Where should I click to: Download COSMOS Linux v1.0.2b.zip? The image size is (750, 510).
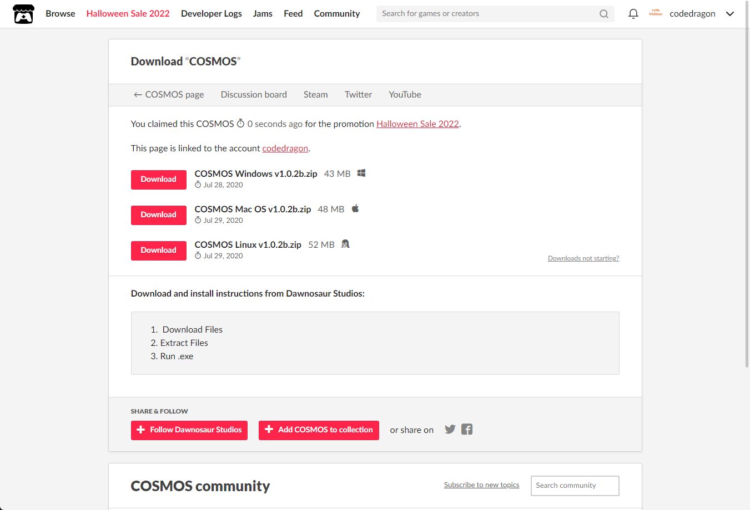pyautogui.click(x=159, y=251)
